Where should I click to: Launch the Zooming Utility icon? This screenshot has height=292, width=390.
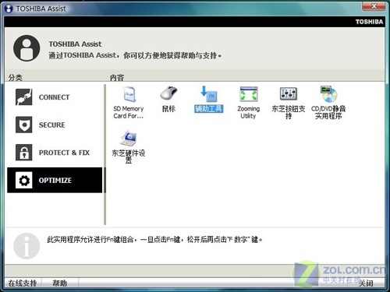point(248,94)
